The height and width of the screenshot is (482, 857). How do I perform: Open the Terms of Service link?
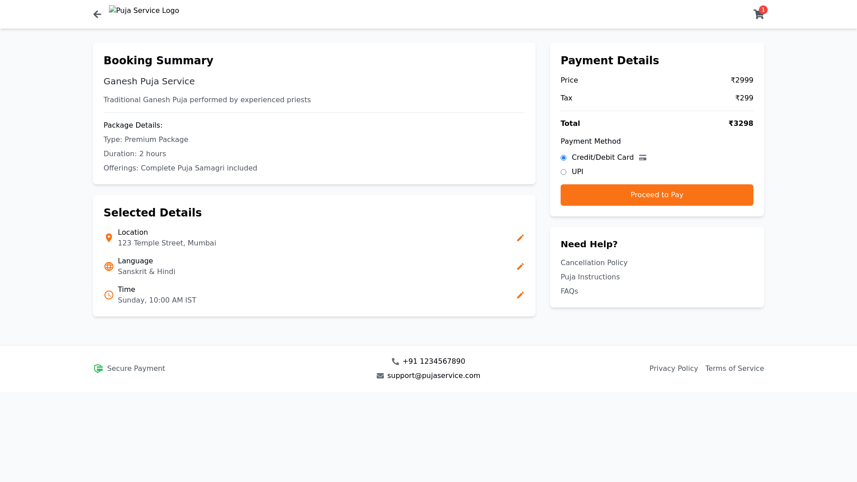coord(734,369)
